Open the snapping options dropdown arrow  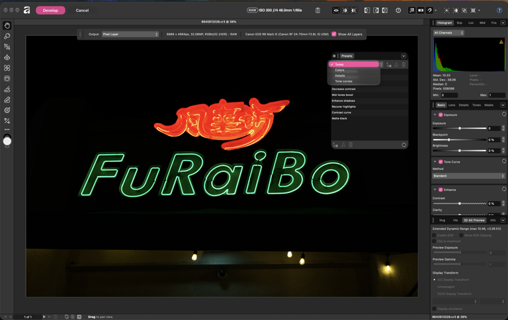pyautogui.click(x=436, y=11)
